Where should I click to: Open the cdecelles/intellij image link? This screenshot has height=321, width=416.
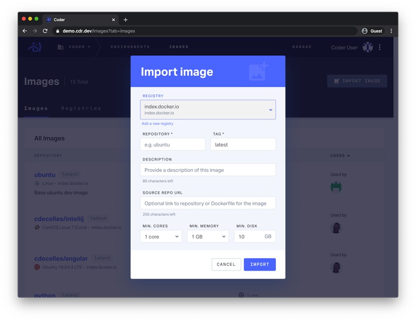click(x=59, y=219)
